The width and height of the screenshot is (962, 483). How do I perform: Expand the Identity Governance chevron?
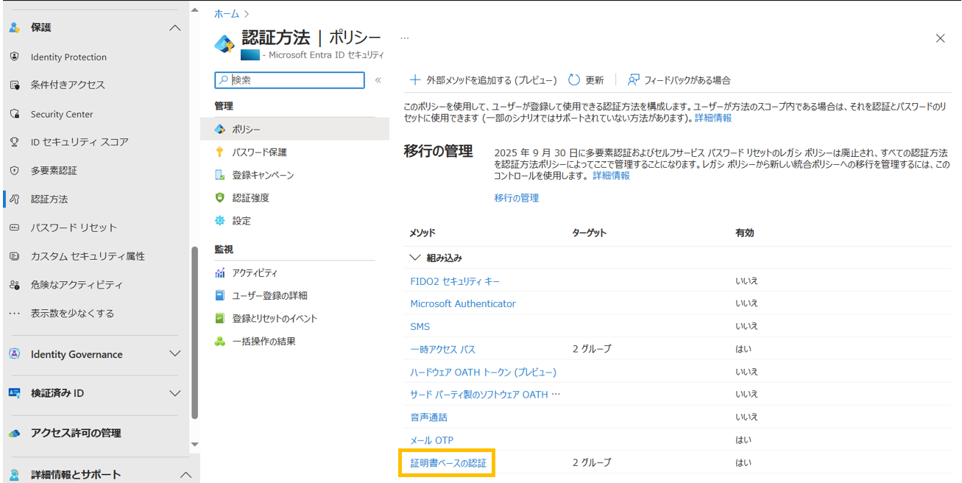(x=174, y=354)
